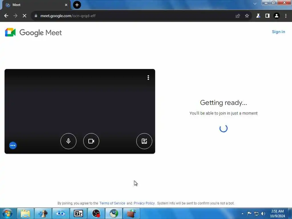Open the firewall brick-wall taskbar icon
The width and height of the screenshot is (292, 219).
[131, 213]
